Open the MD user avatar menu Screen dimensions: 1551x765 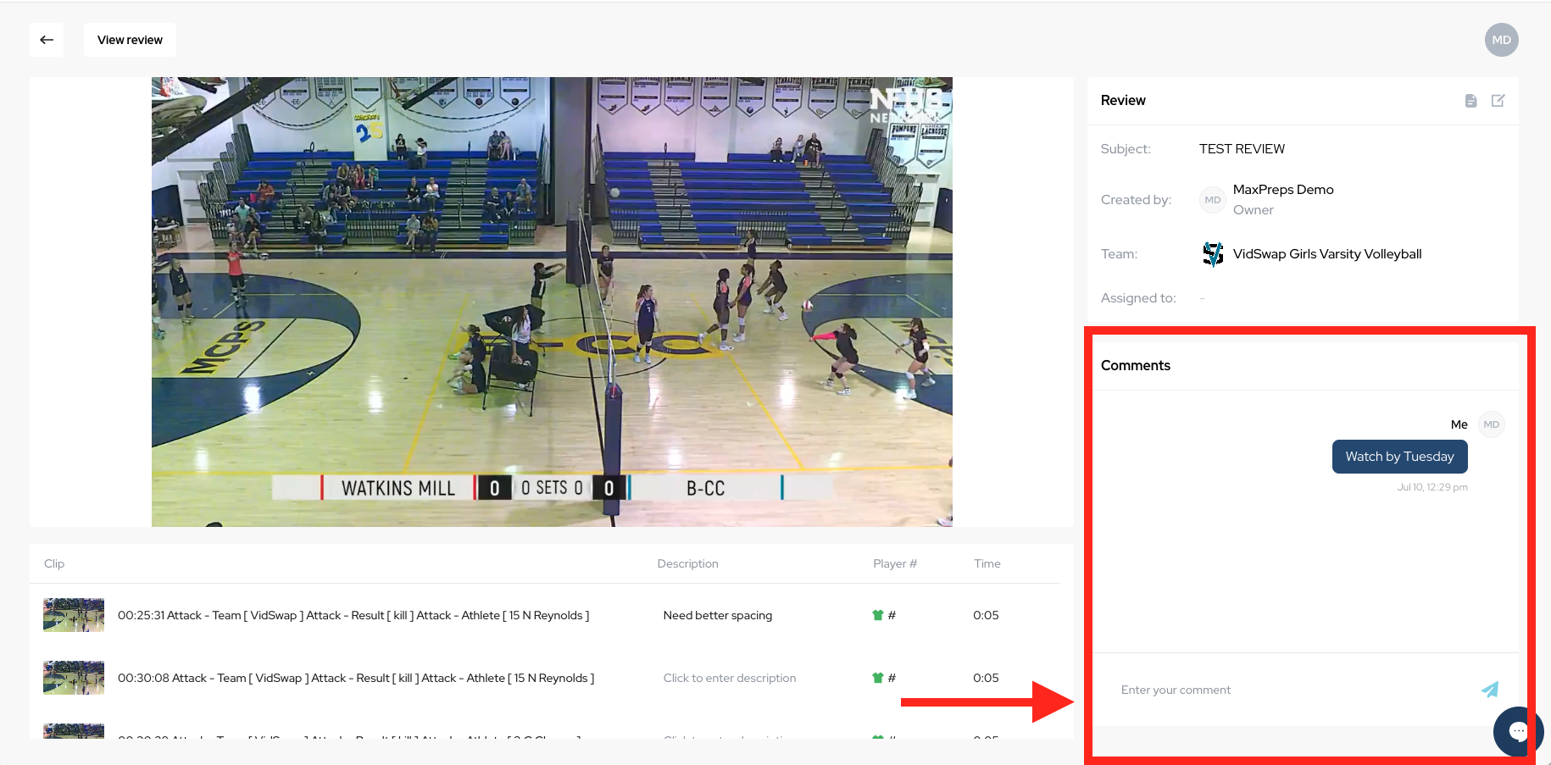coord(1501,40)
